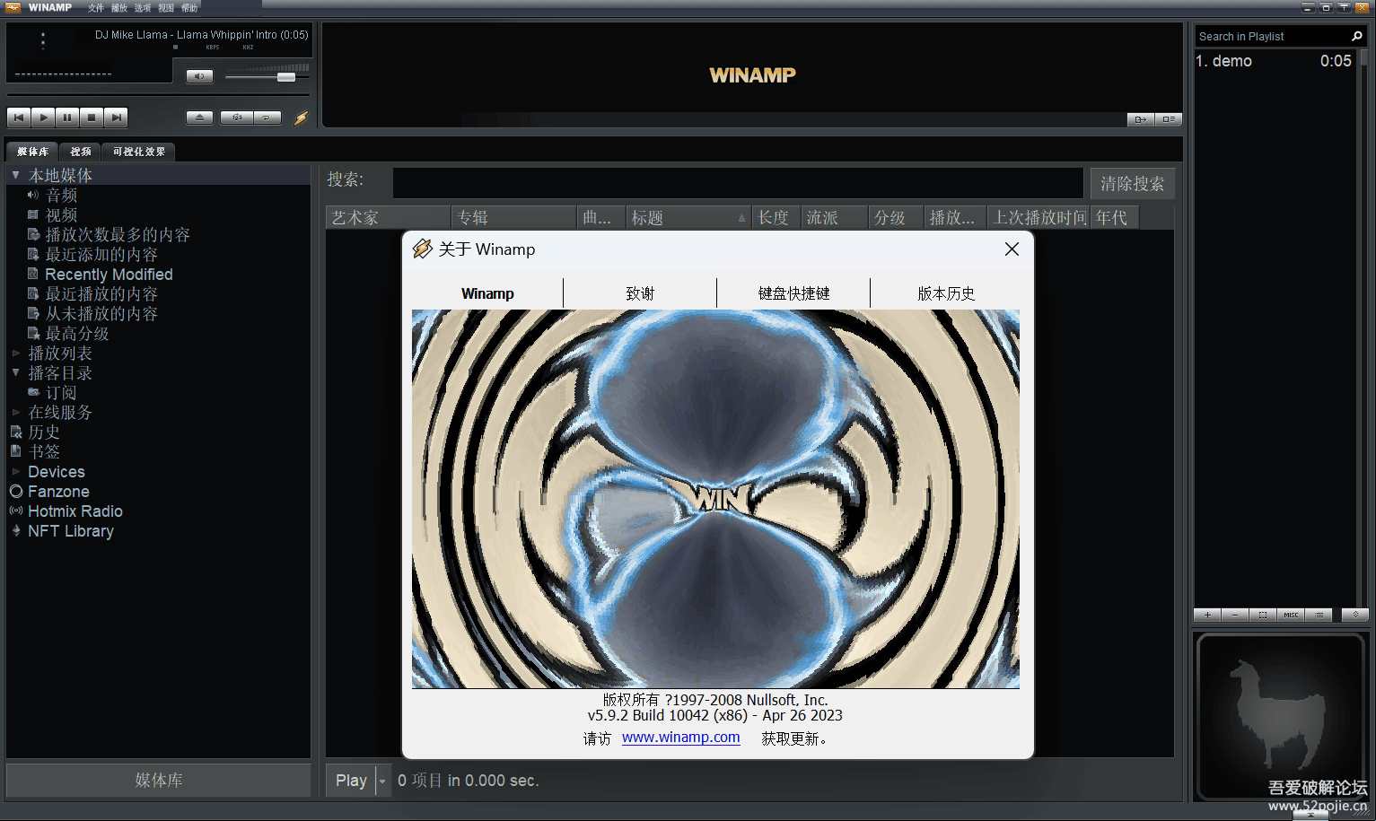Open the 播放 menu

point(118,7)
